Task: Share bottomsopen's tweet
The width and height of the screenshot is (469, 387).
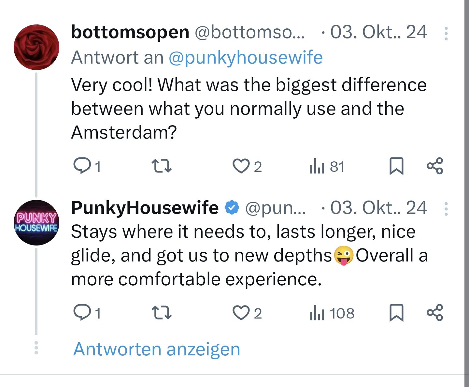Action: [x=435, y=166]
